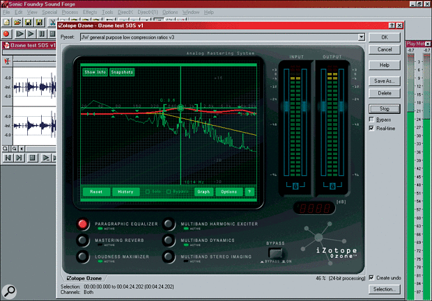This screenshot has width=432, height=301.
Task: Click the Play All transport button
Action: click(20, 34)
